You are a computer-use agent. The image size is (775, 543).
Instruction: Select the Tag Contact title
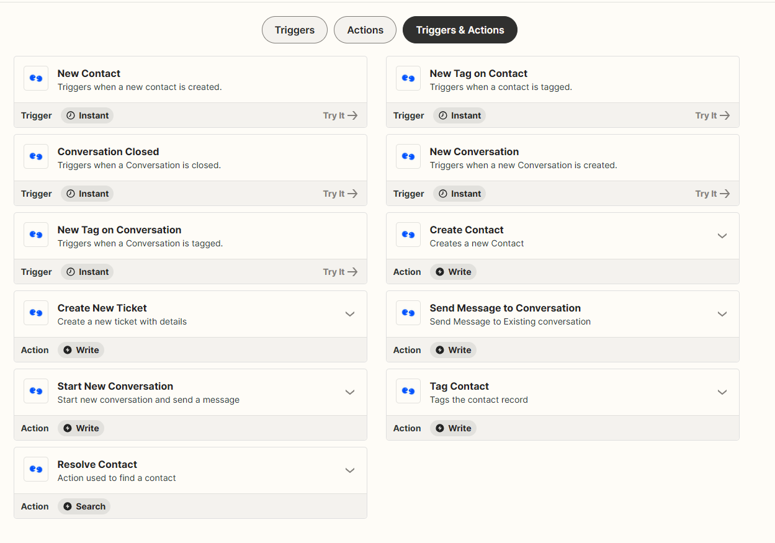[459, 386]
